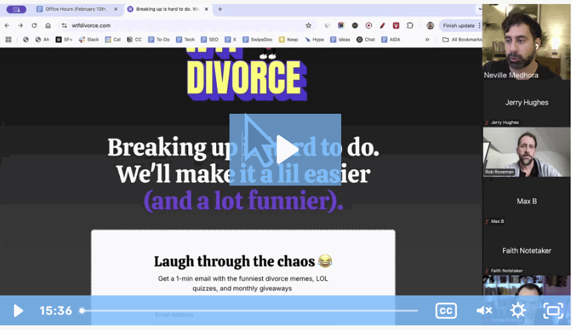Go back with the browser back arrow
572x330 pixels.
[x=7, y=25]
